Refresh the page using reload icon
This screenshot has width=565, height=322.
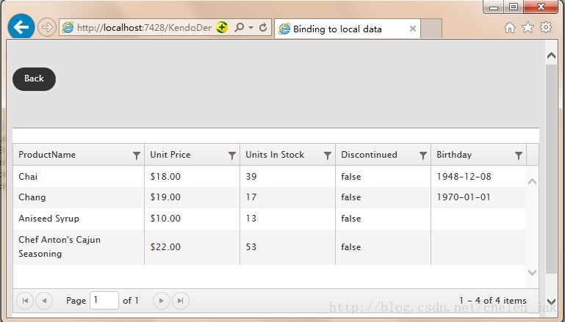tap(263, 27)
